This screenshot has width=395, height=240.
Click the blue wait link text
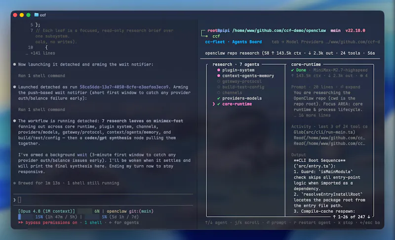click(82, 155)
